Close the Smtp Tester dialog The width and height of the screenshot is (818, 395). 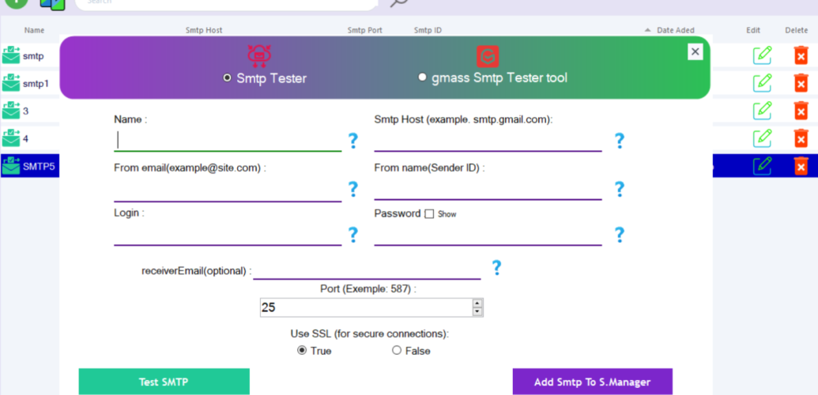(695, 51)
